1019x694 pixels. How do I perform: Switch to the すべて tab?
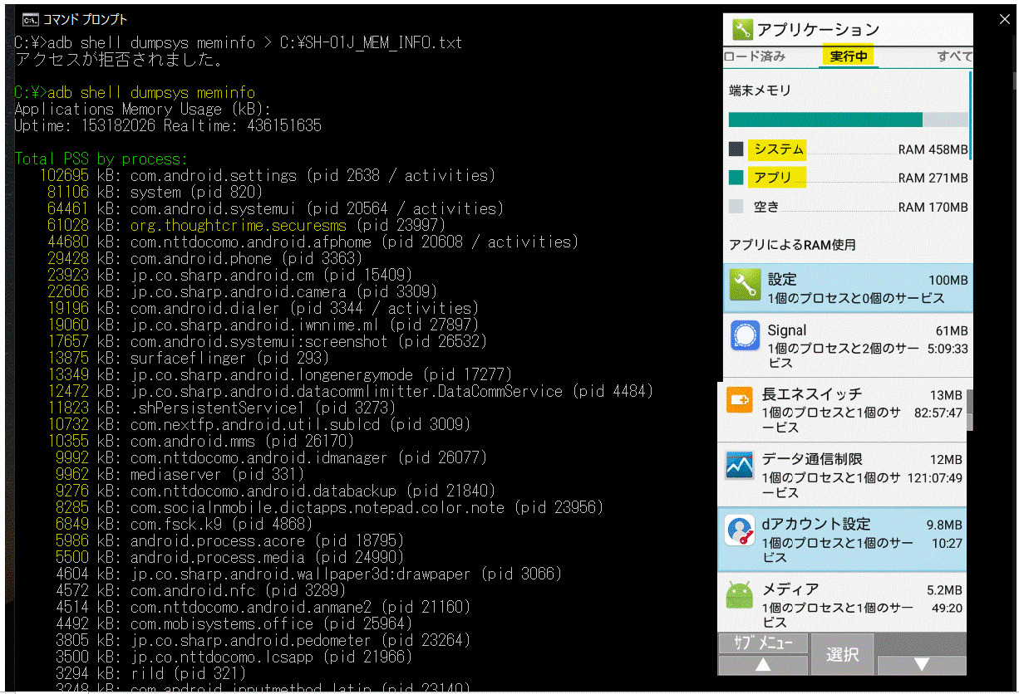pos(954,56)
